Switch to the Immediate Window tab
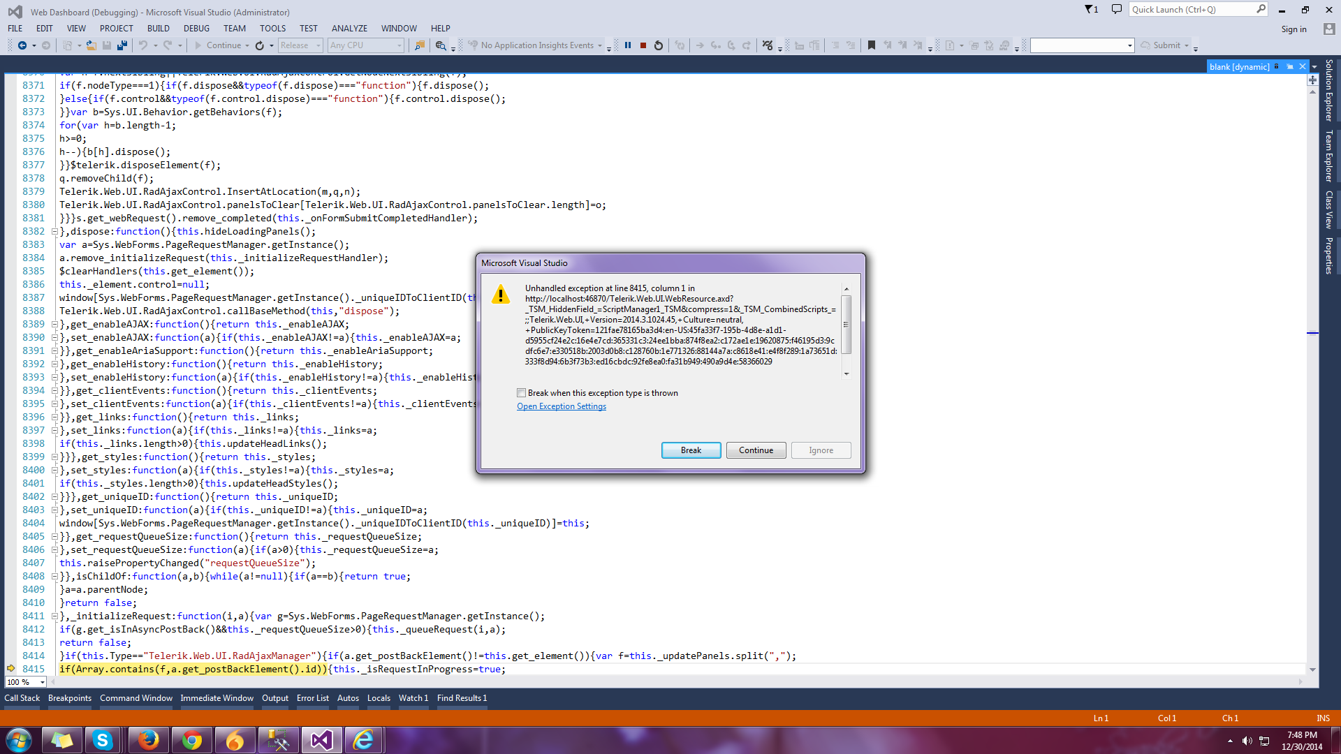 tap(217, 698)
